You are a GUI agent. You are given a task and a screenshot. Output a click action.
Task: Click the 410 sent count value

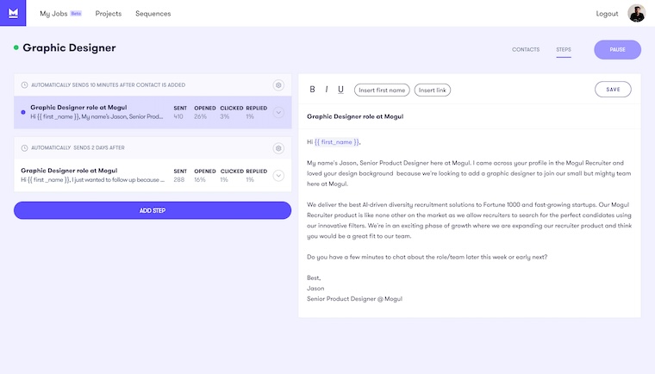click(178, 116)
